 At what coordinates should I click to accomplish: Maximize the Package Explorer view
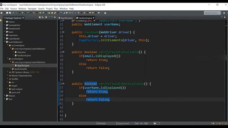(x=55, y=17)
